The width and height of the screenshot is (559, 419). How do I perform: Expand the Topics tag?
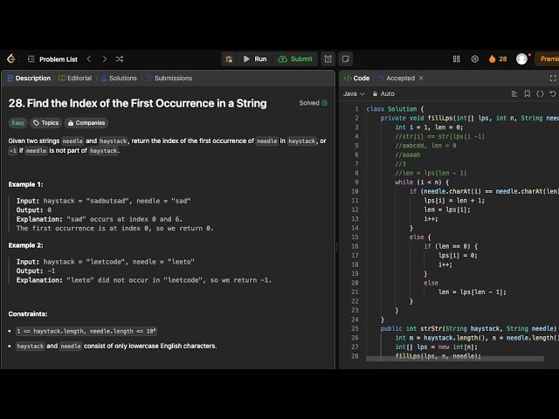pos(45,123)
